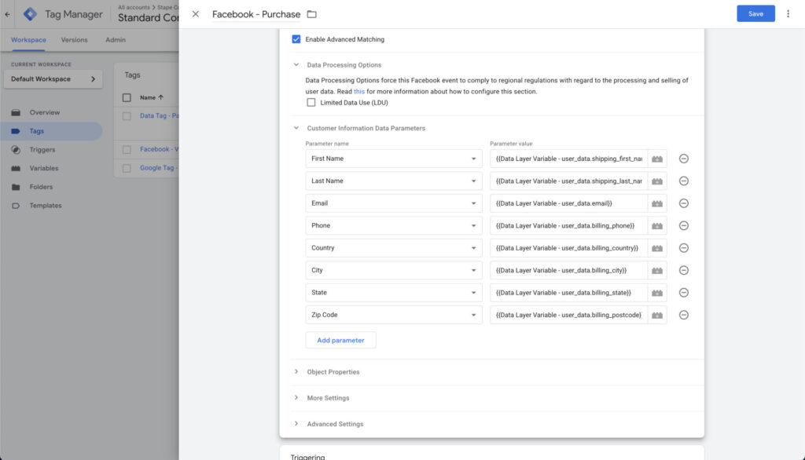Screen dimensions: 805x460
Task: Open variable picker for Phone value
Action: point(657,225)
